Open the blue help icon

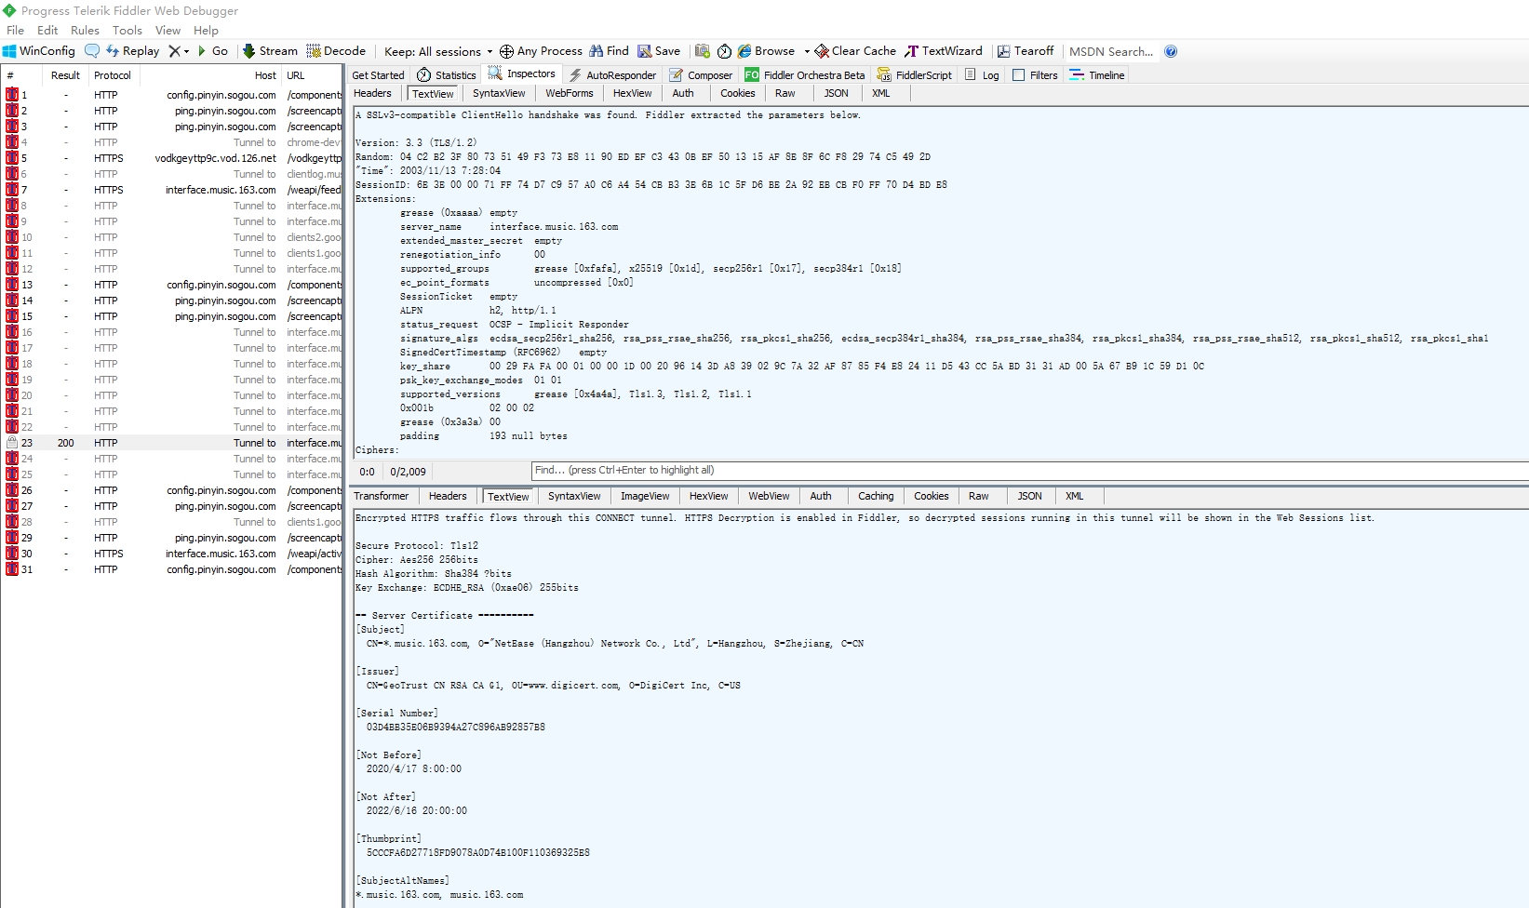click(x=1171, y=51)
